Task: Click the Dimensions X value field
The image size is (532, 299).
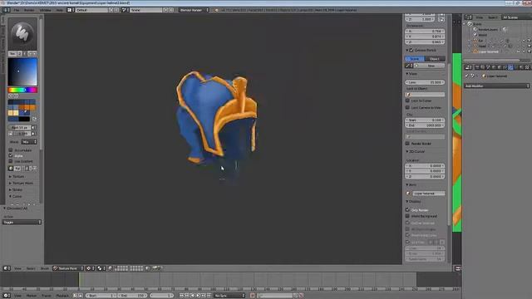Action: (425, 32)
